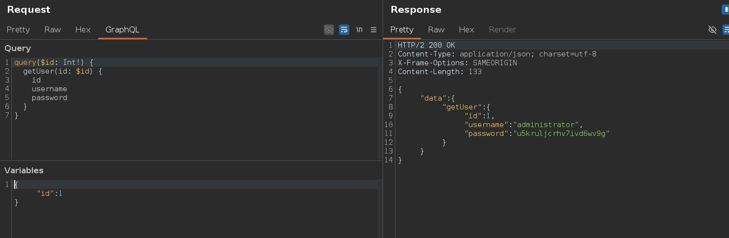
Task: Click the 'password' field in the Query editor
Action: (50, 98)
